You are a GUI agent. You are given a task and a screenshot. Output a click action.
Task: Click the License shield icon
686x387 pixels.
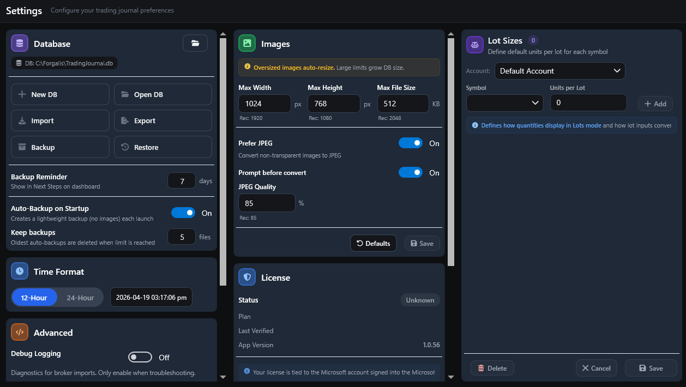[x=247, y=277]
